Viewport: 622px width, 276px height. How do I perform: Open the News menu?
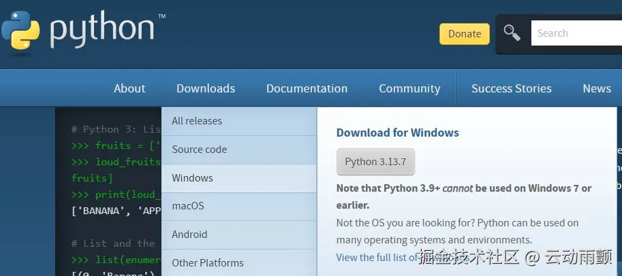click(x=597, y=88)
